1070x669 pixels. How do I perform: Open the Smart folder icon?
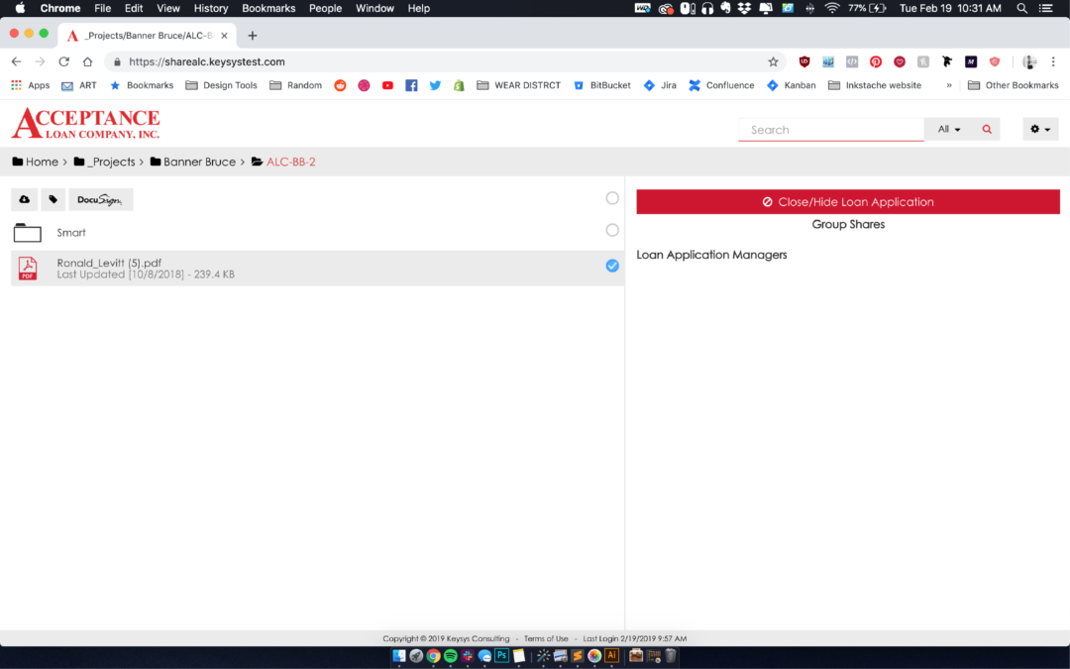pos(28,233)
